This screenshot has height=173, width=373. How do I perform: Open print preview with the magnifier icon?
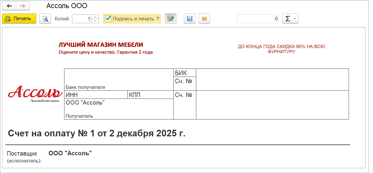pos(45,18)
